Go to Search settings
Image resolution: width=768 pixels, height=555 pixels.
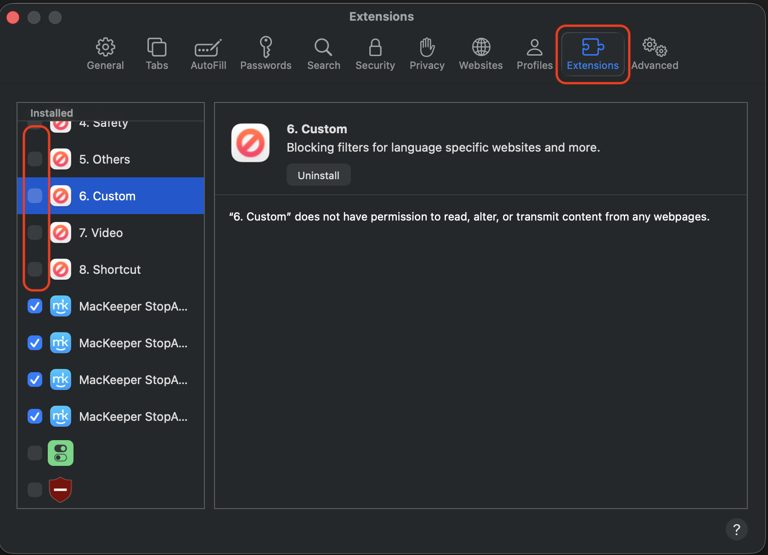click(323, 54)
